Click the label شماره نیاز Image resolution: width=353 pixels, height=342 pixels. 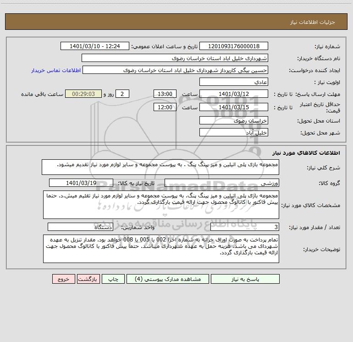click(327, 46)
